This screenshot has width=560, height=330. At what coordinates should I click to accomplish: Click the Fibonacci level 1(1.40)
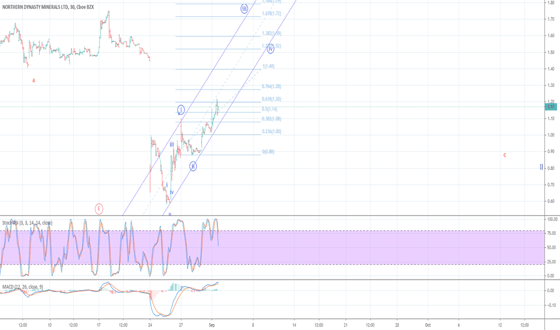tap(268, 67)
